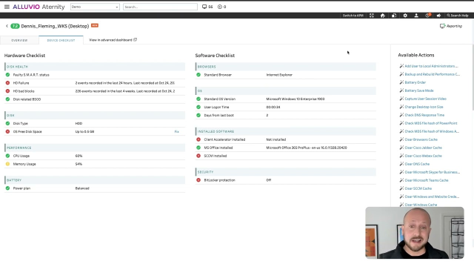The height and width of the screenshot is (267, 474).
Task: Click the Client Accelerator Installed row label
Action: [x=224, y=139]
